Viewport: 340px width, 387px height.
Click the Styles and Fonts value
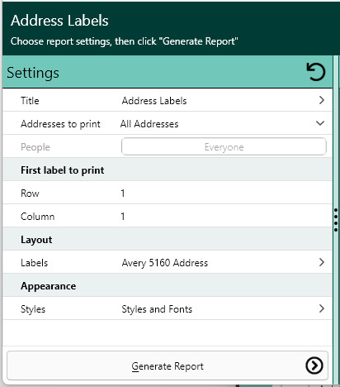pos(157,309)
